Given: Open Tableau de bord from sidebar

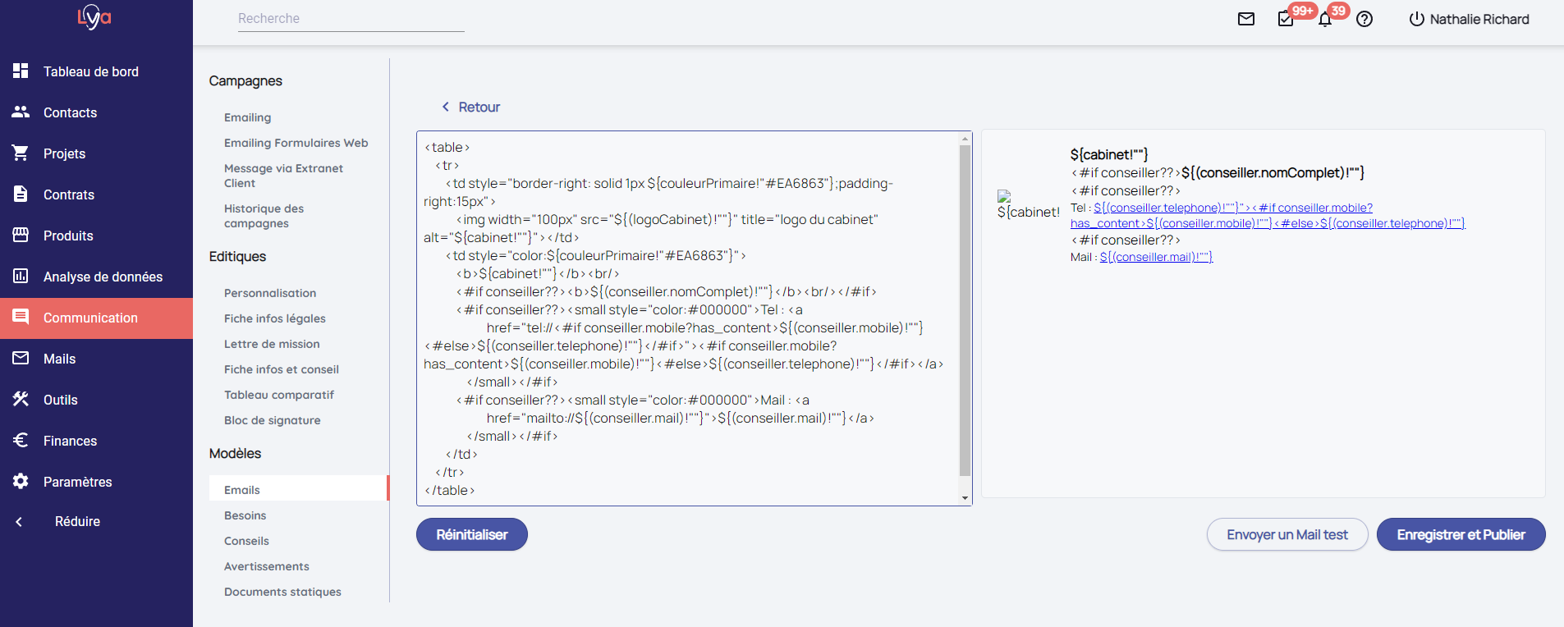Looking at the screenshot, I should tap(90, 71).
